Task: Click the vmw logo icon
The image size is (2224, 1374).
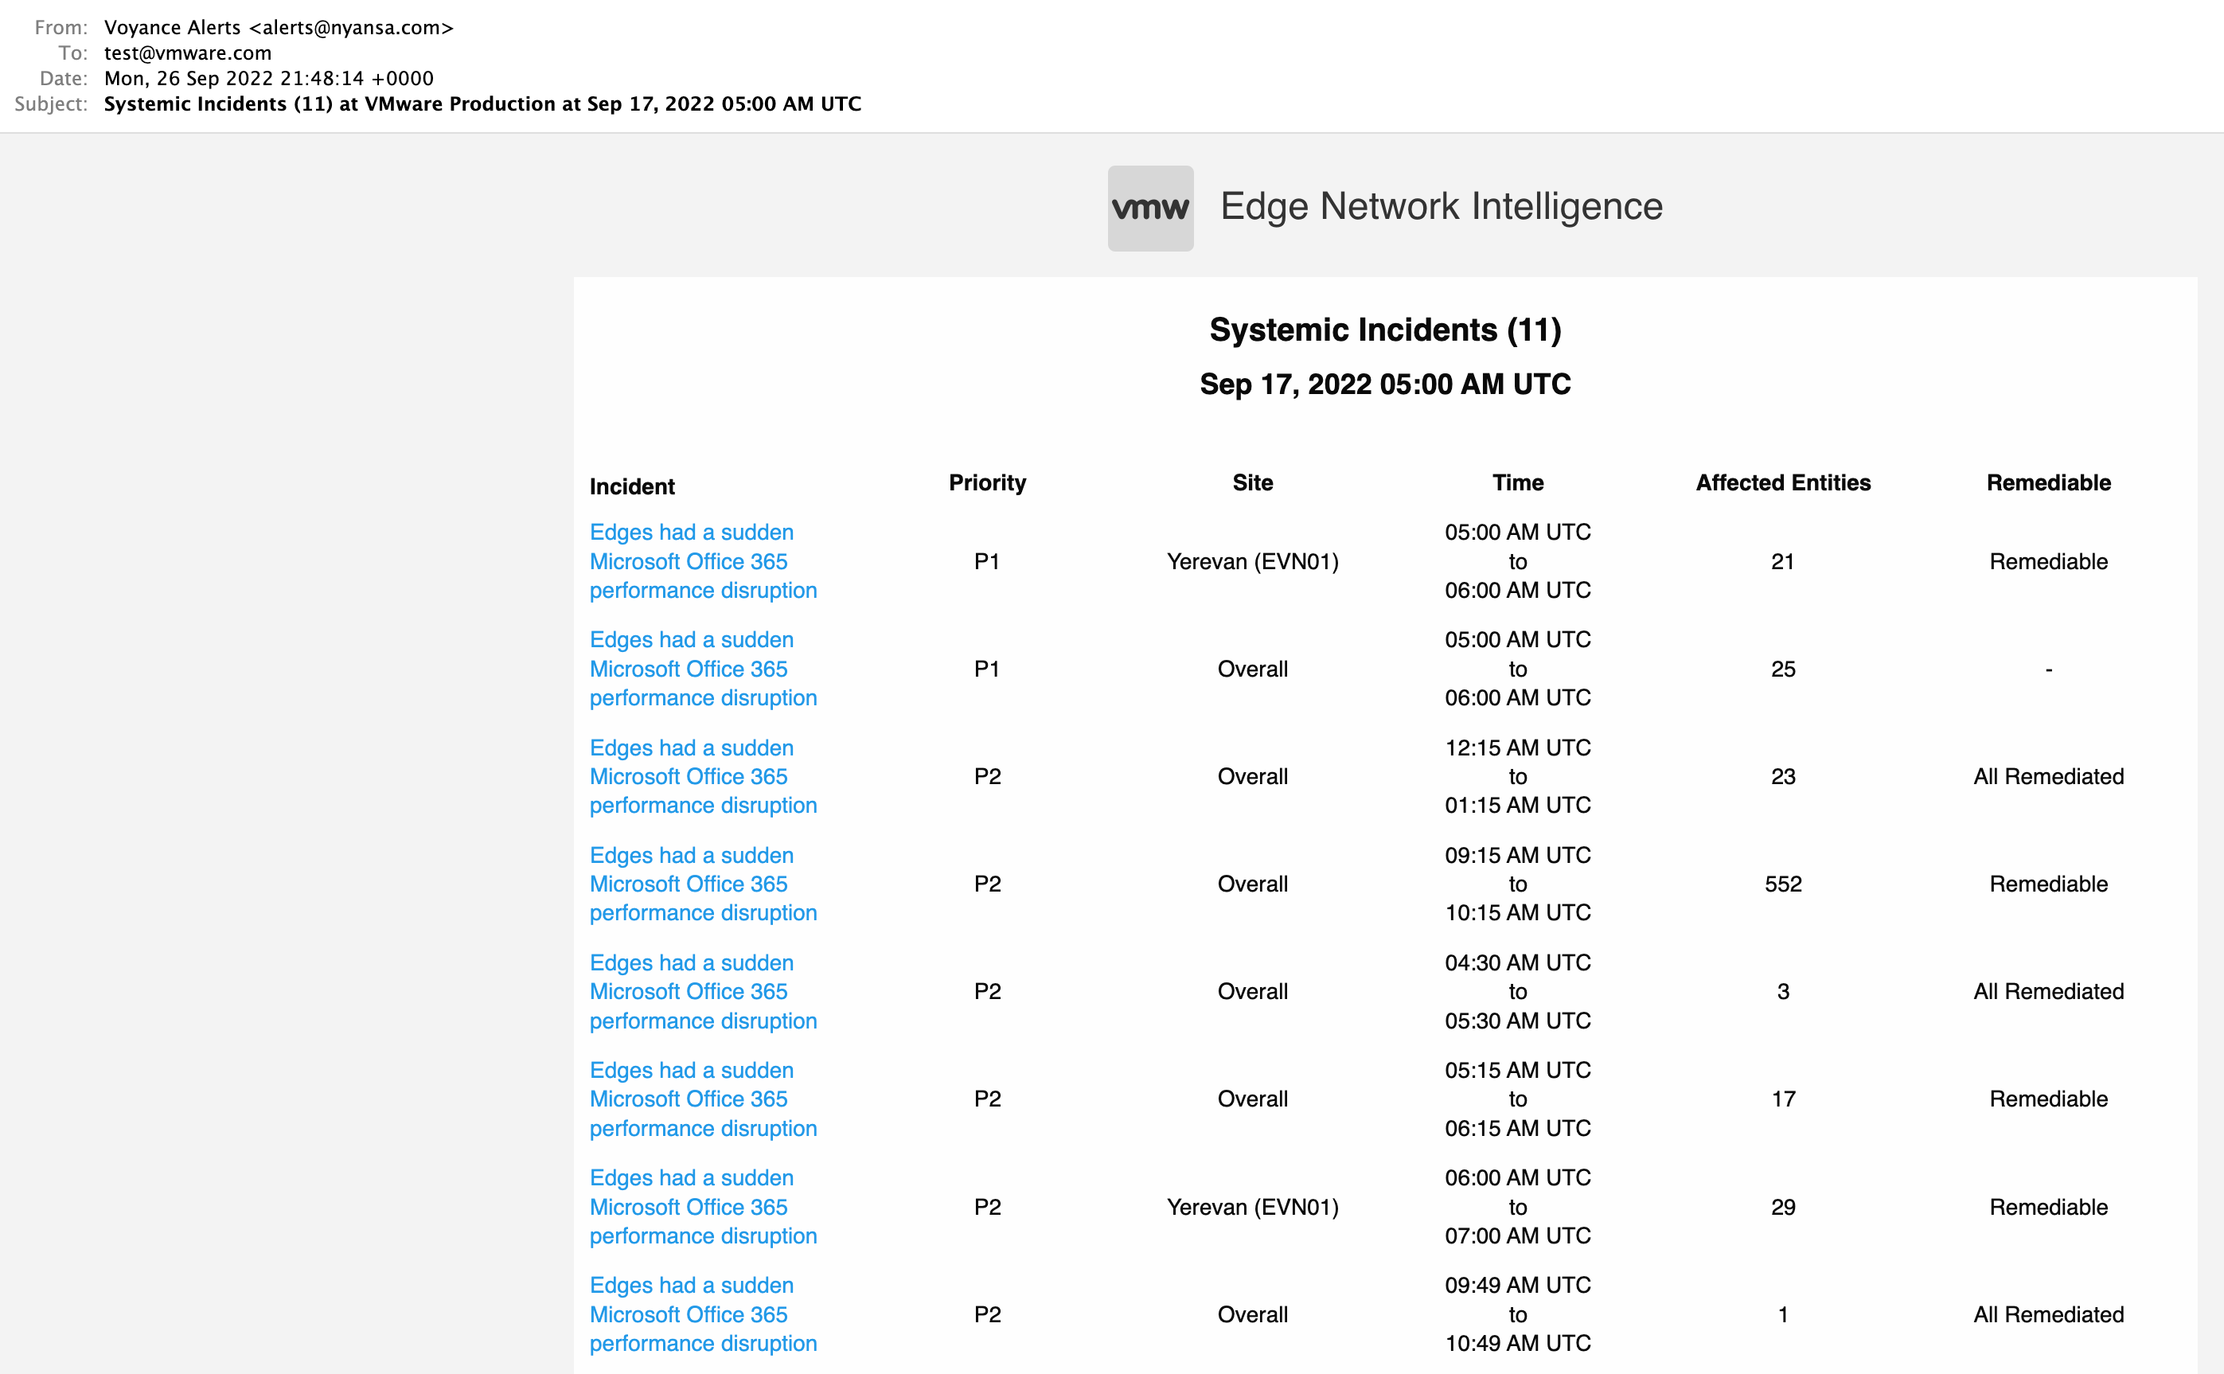Action: (x=1150, y=208)
